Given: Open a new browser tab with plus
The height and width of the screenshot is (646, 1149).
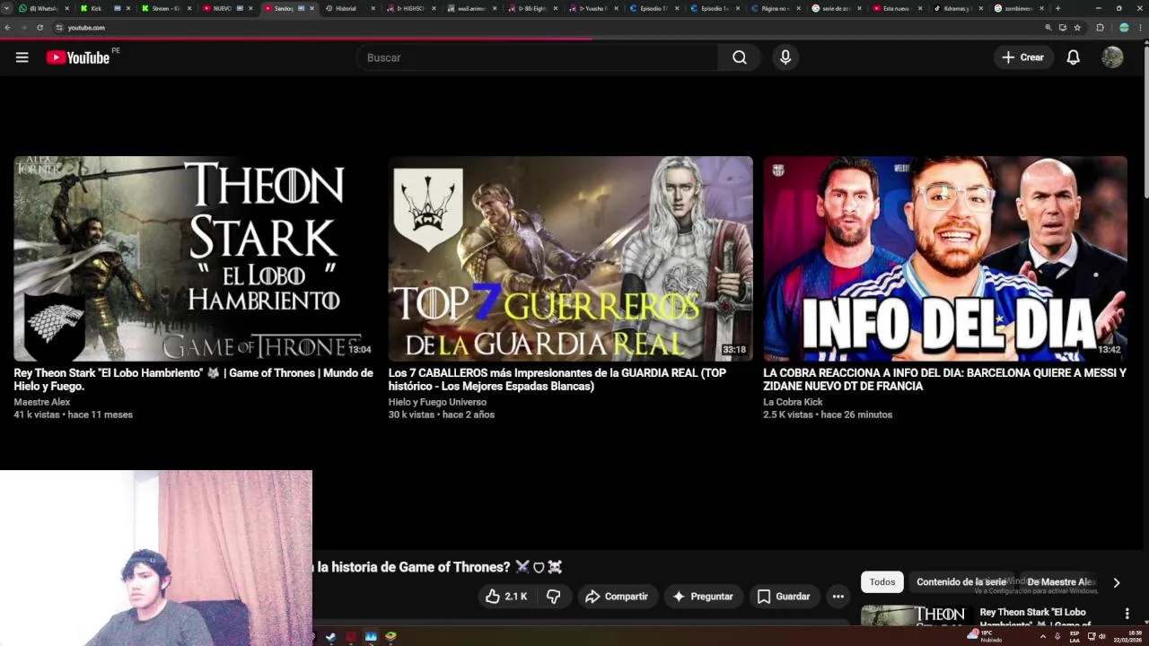Looking at the screenshot, I should [x=1057, y=8].
